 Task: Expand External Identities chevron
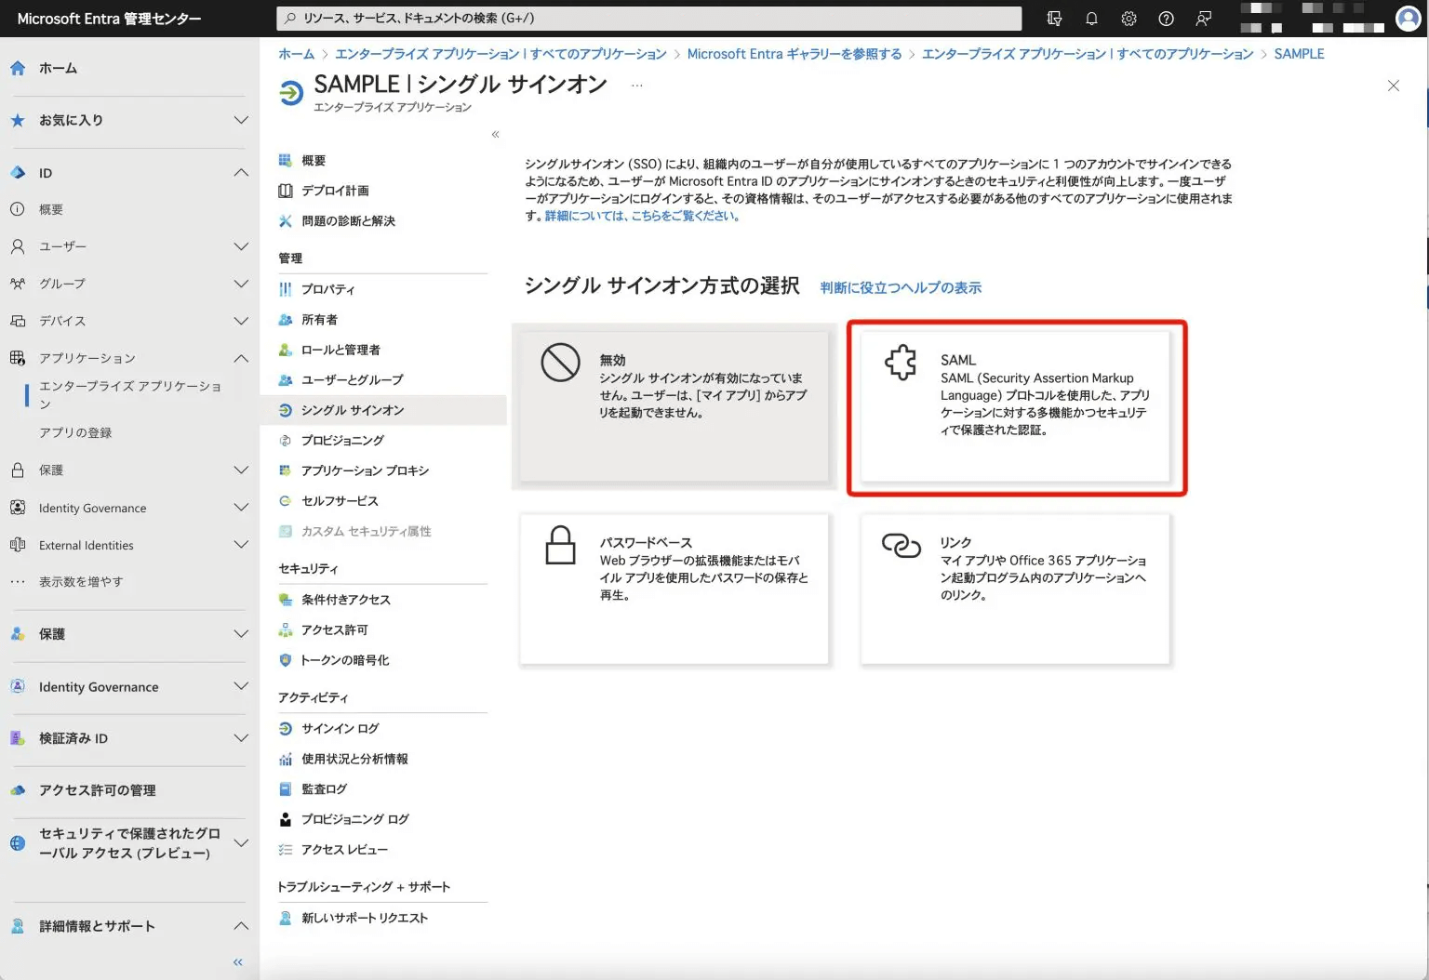(x=241, y=545)
